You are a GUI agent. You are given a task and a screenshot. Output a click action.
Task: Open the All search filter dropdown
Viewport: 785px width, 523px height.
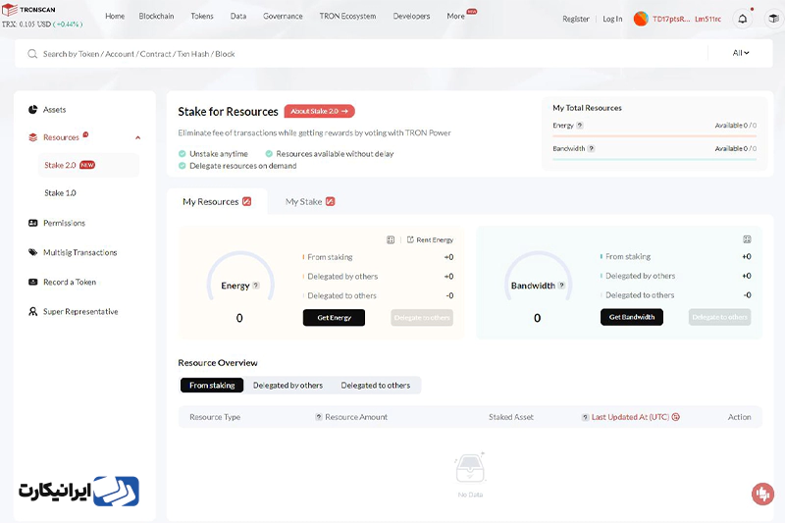click(x=741, y=53)
